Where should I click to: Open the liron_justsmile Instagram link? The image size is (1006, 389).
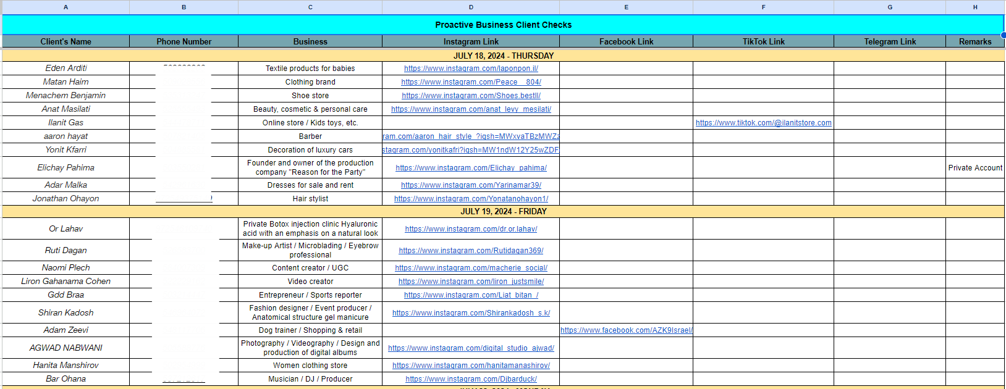point(471,282)
